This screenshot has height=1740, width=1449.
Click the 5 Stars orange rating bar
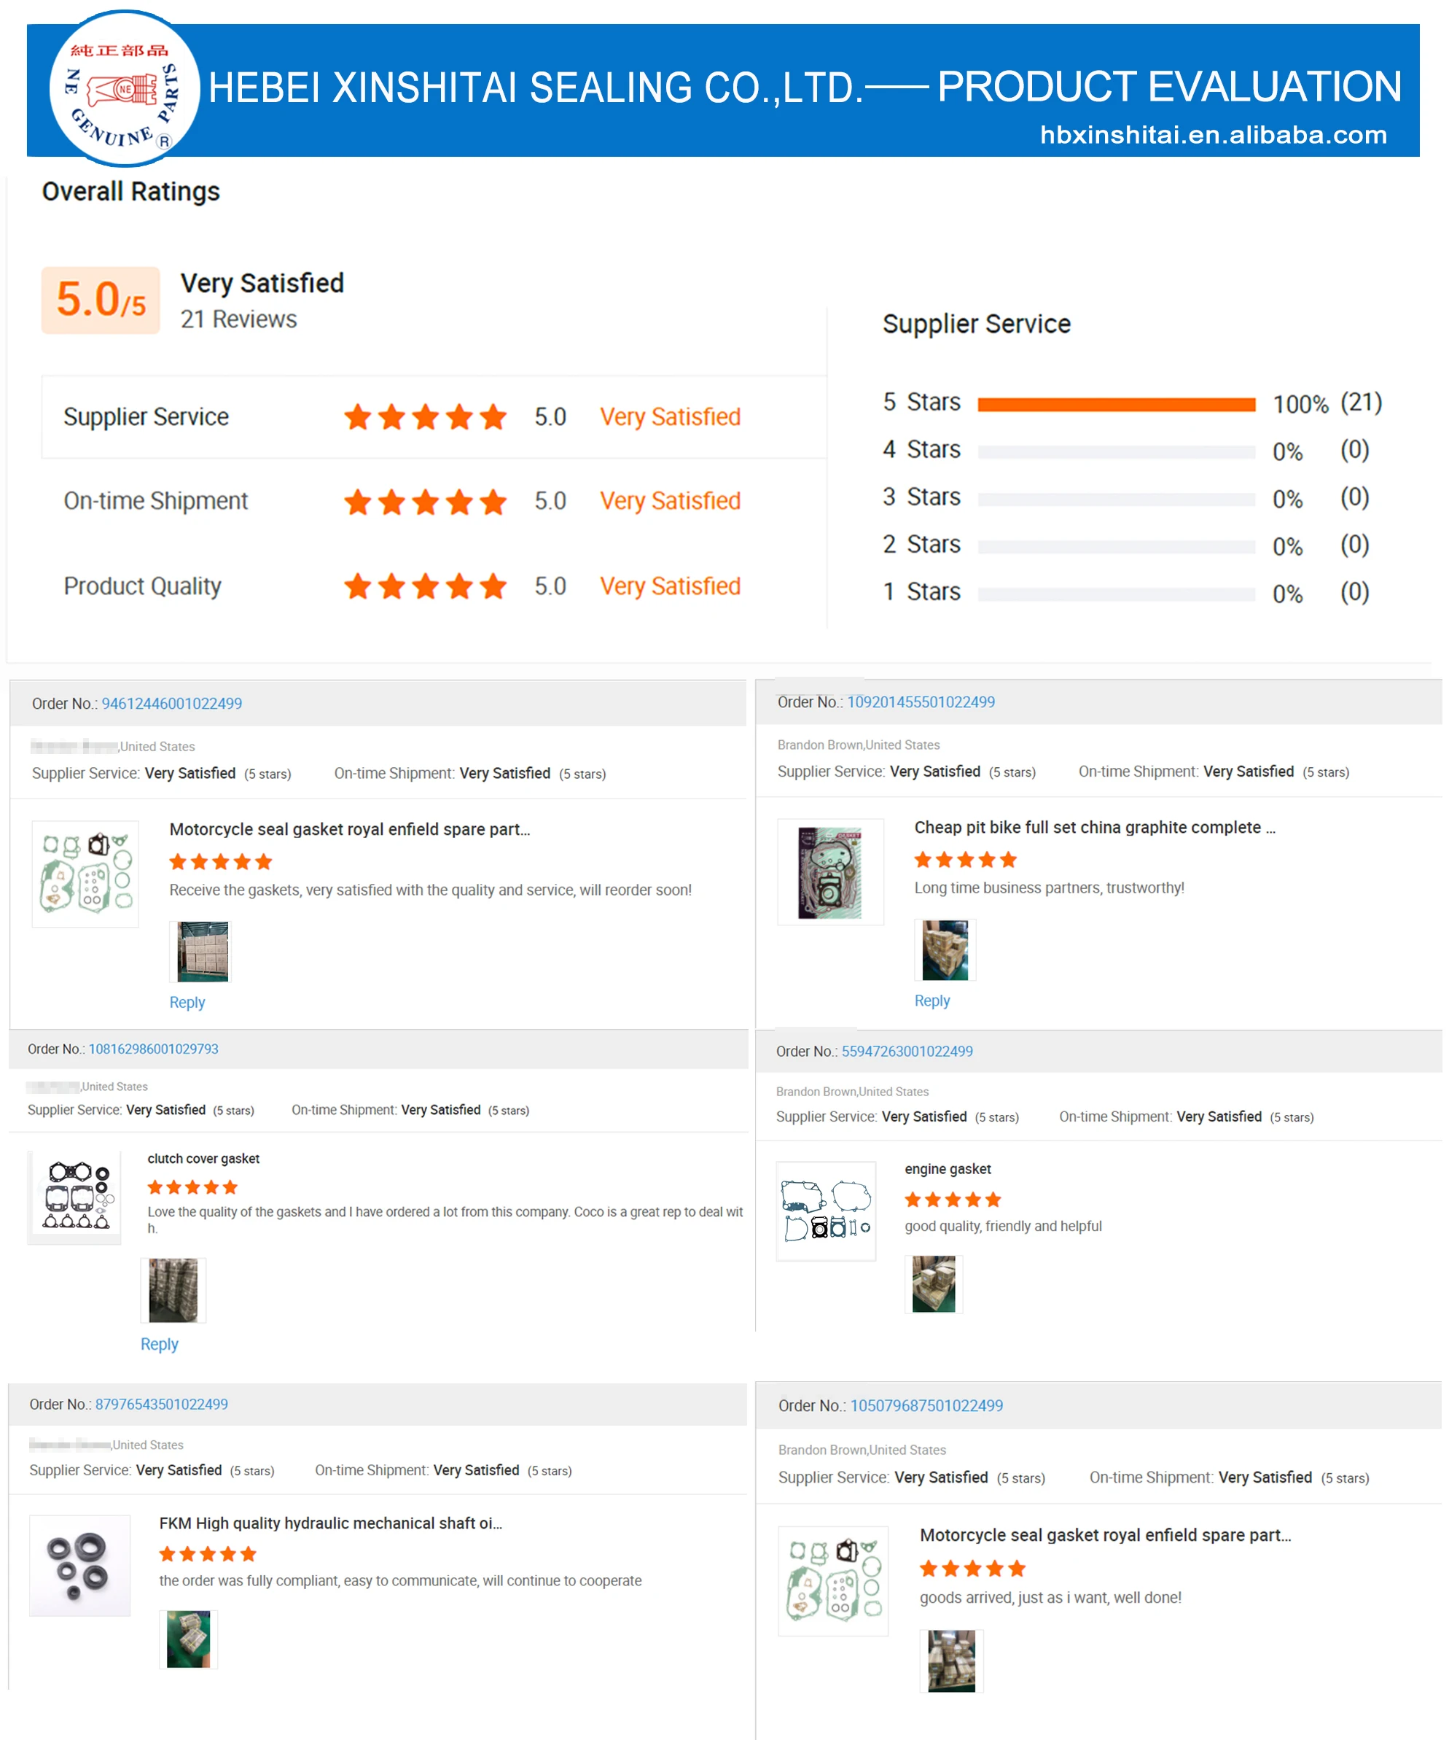coord(1115,404)
